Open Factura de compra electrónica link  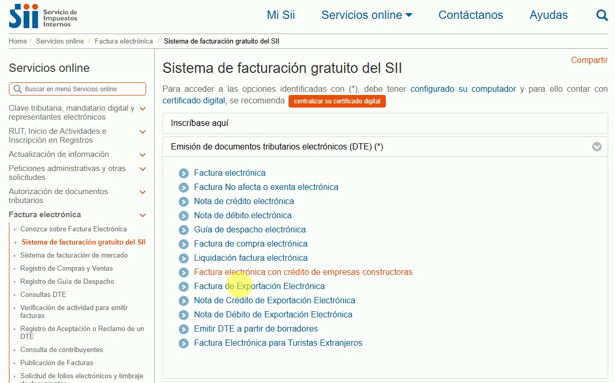(251, 243)
